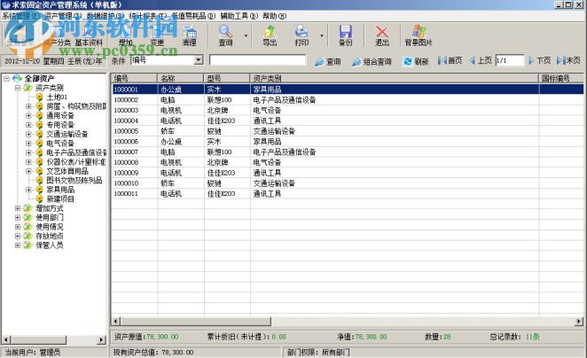Image resolution: width=587 pixels, height=358 pixels.
Task: Click the tree panel scrollbar right arrow
Action: point(101,339)
